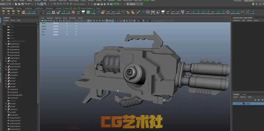Click the TimeRa shelf icon

click(33, 12)
